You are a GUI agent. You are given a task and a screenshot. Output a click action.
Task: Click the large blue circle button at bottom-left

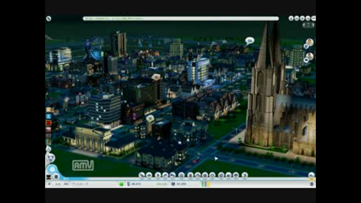coord(52,170)
